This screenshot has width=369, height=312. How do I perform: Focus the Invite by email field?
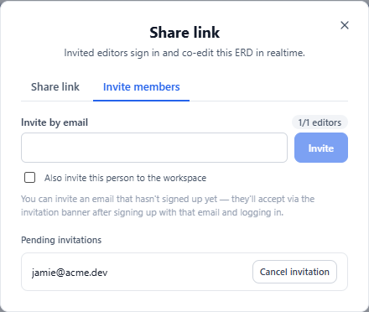tap(154, 148)
